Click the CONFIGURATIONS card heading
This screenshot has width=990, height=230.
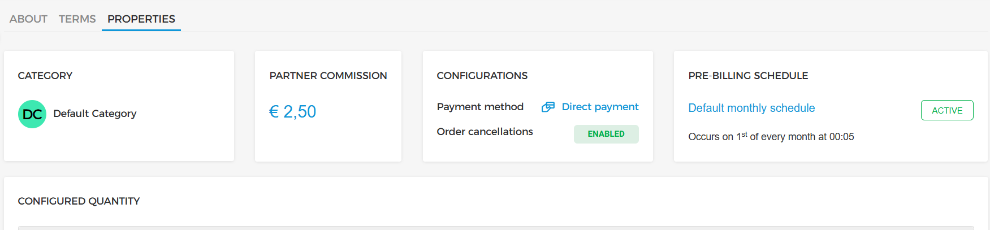pos(482,76)
